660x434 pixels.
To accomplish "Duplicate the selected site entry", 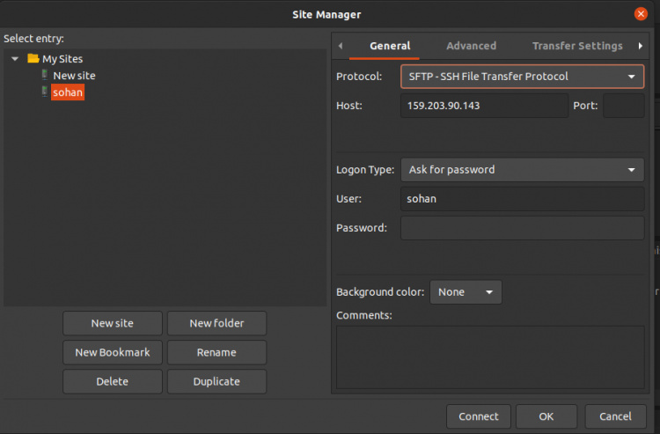I will (x=216, y=381).
